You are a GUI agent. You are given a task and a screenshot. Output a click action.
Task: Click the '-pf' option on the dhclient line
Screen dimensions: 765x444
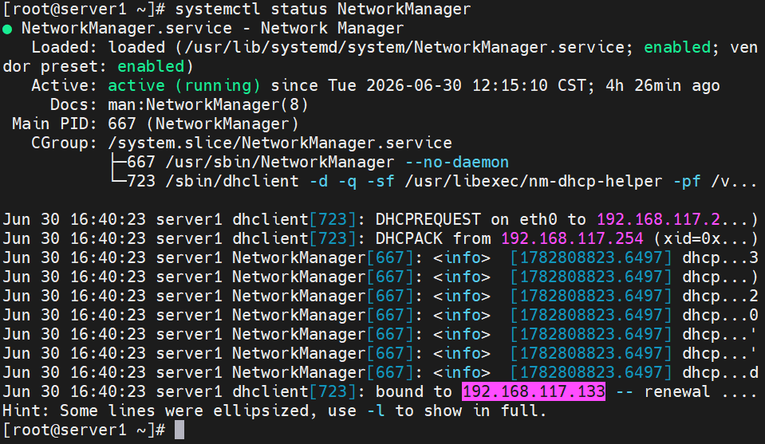[x=687, y=181]
